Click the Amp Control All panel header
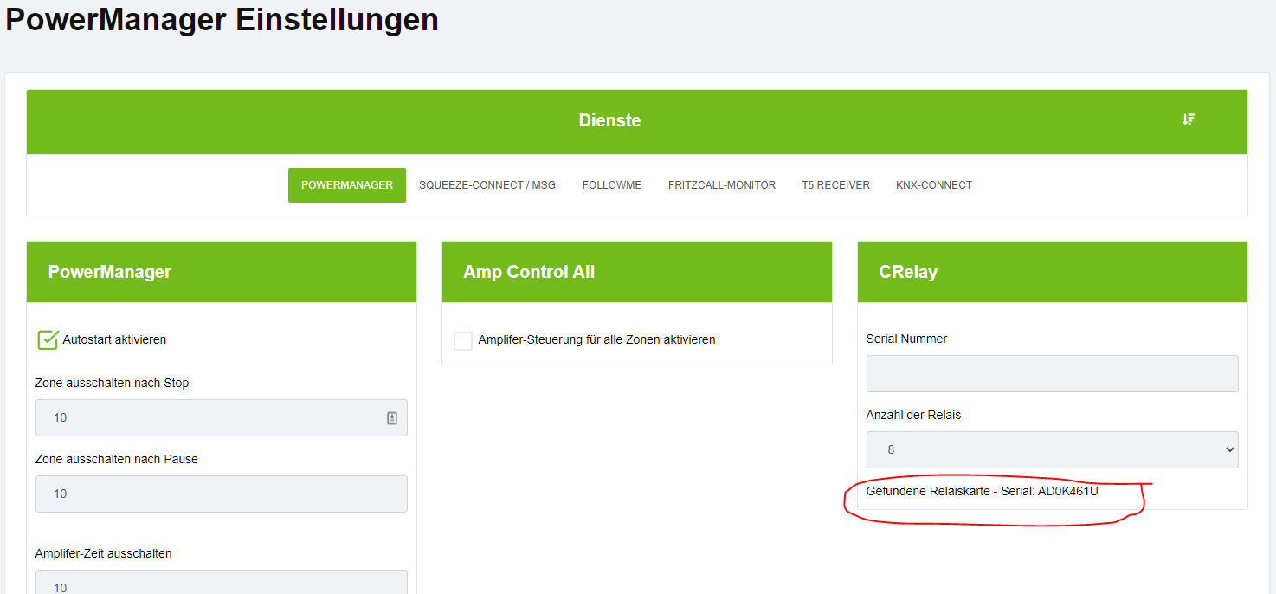 pos(637,272)
